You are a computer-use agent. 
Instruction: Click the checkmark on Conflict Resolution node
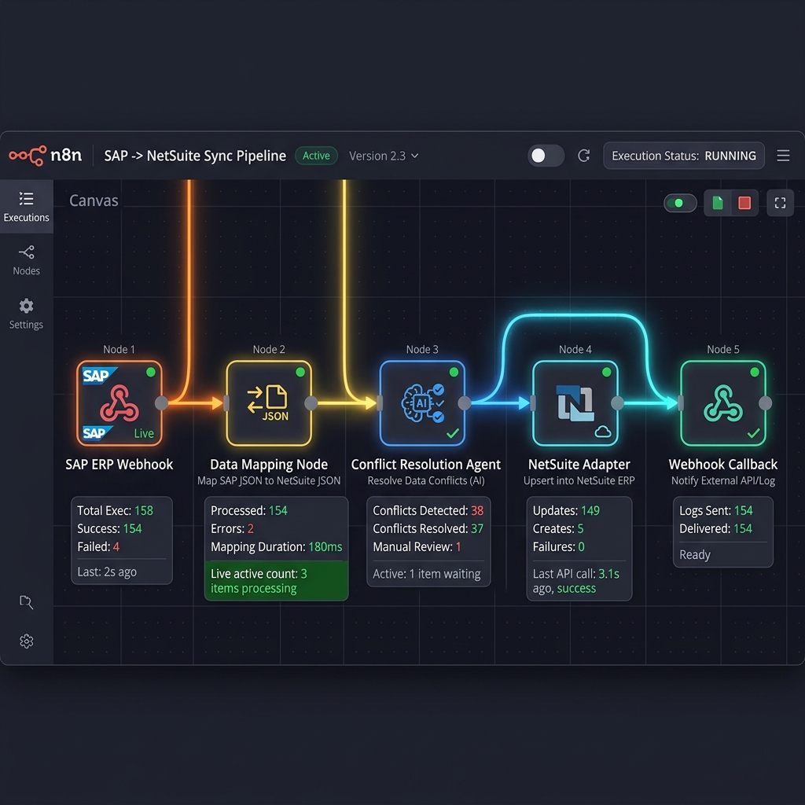pos(453,433)
